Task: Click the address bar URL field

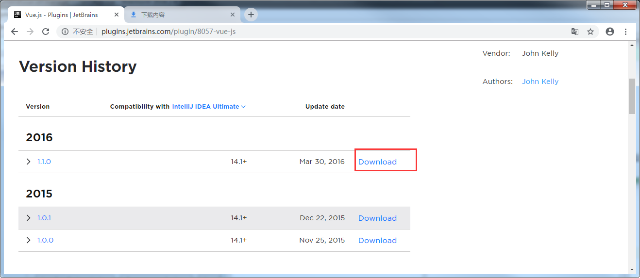Action: click(328, 32)
